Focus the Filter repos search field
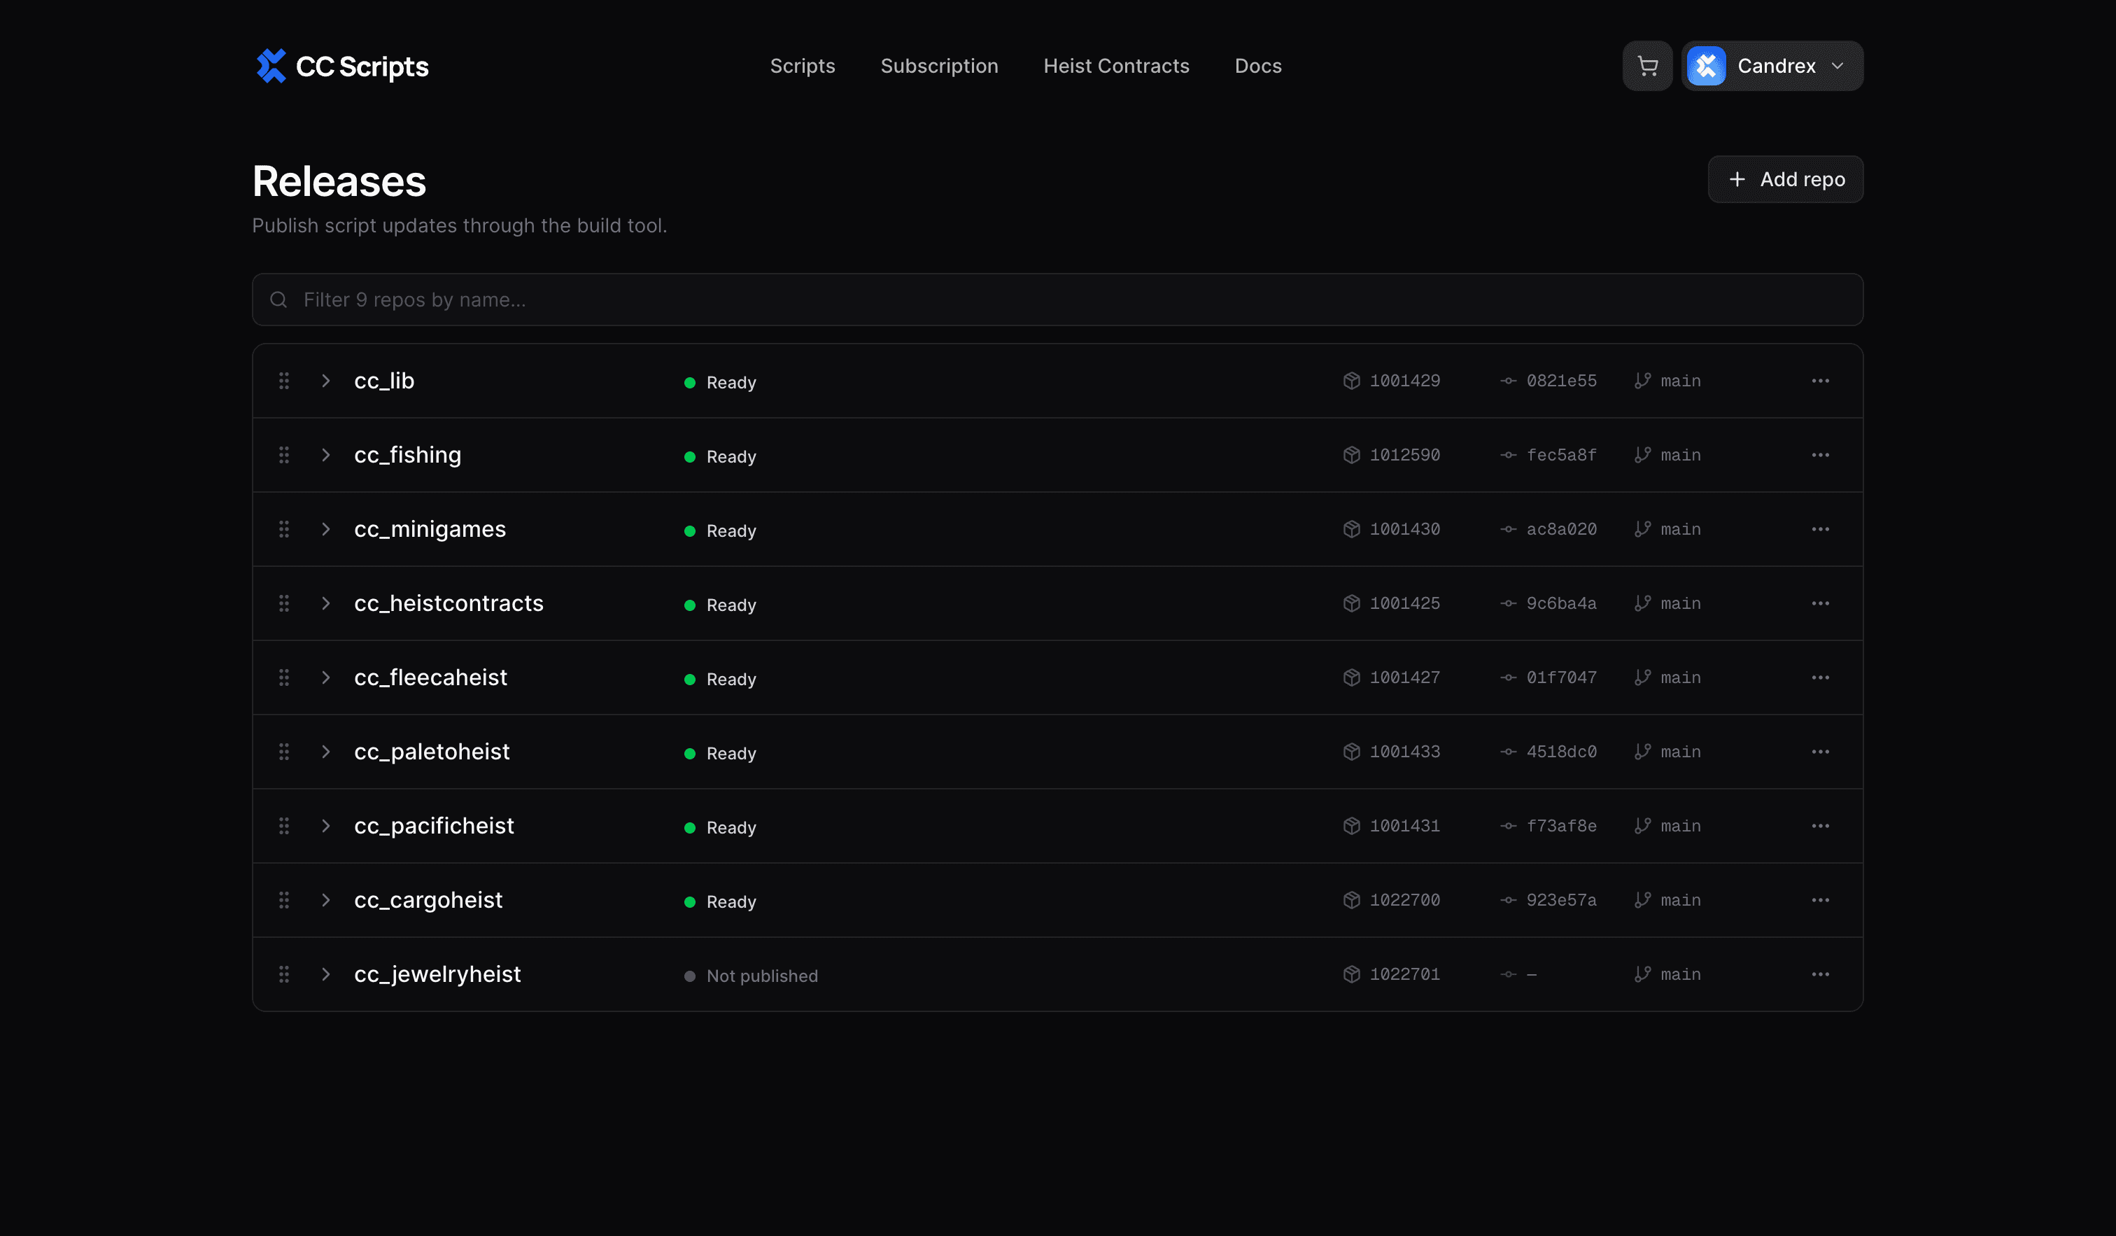2116x1236 pixels. point(1058,300)
